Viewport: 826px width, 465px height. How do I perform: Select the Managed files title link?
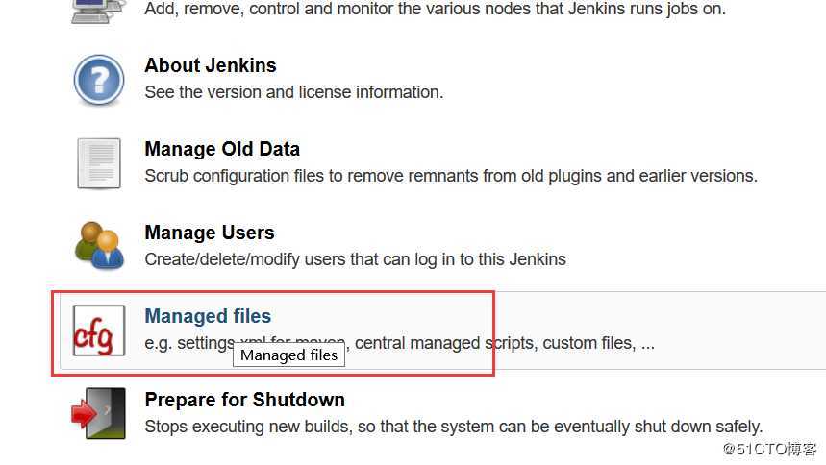click(207, 316)
